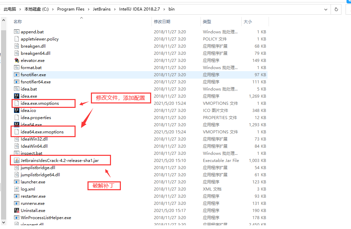This screenshot has width=351, height=229.
Task: Sort files by 名称 column
Action: 18,22
